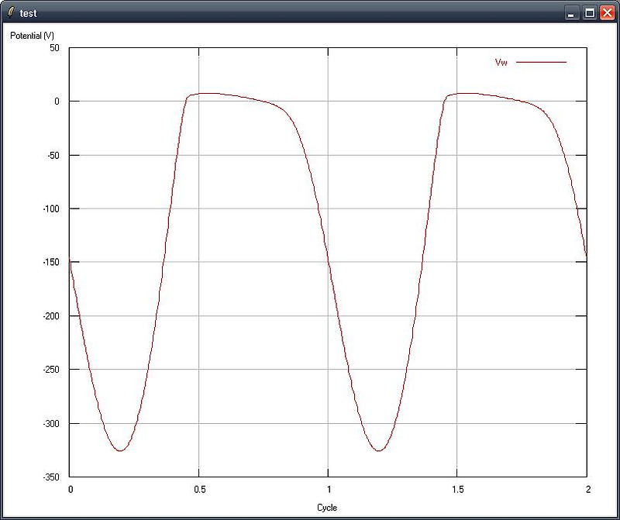The width and height of the screenshot is (620, 520).
Task: Click the 1.5 tick label on x-axis
Action: [457, 488]
